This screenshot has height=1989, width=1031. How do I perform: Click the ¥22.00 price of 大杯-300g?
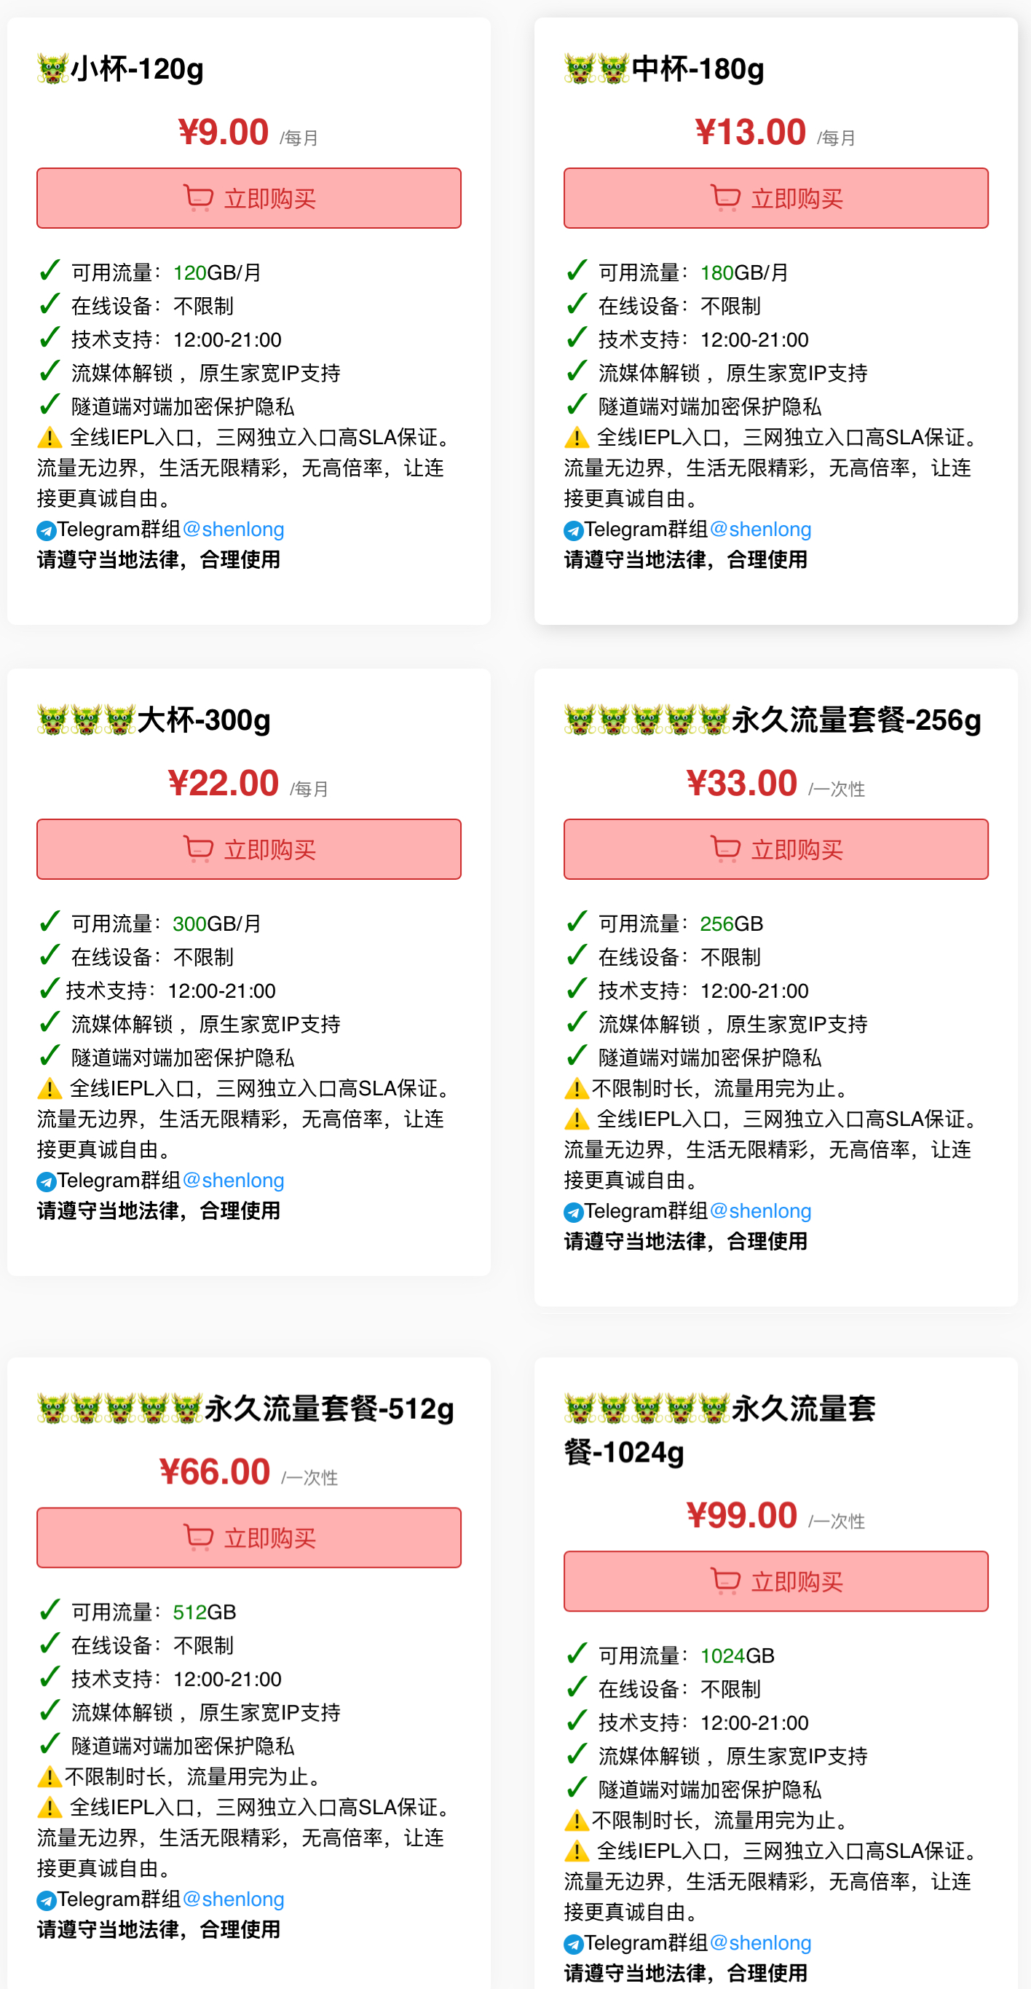223,783
